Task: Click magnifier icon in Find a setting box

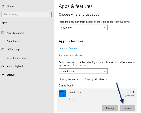Action: pyautogui.click(x=49, y=14)
